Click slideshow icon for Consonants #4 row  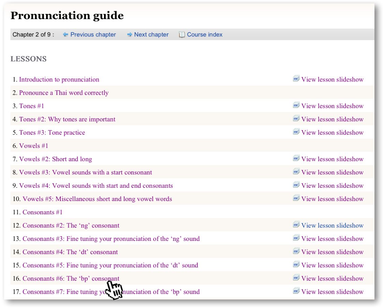[296, 251]
